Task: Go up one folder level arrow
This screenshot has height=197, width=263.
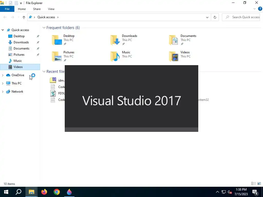Action: [24, 17]
